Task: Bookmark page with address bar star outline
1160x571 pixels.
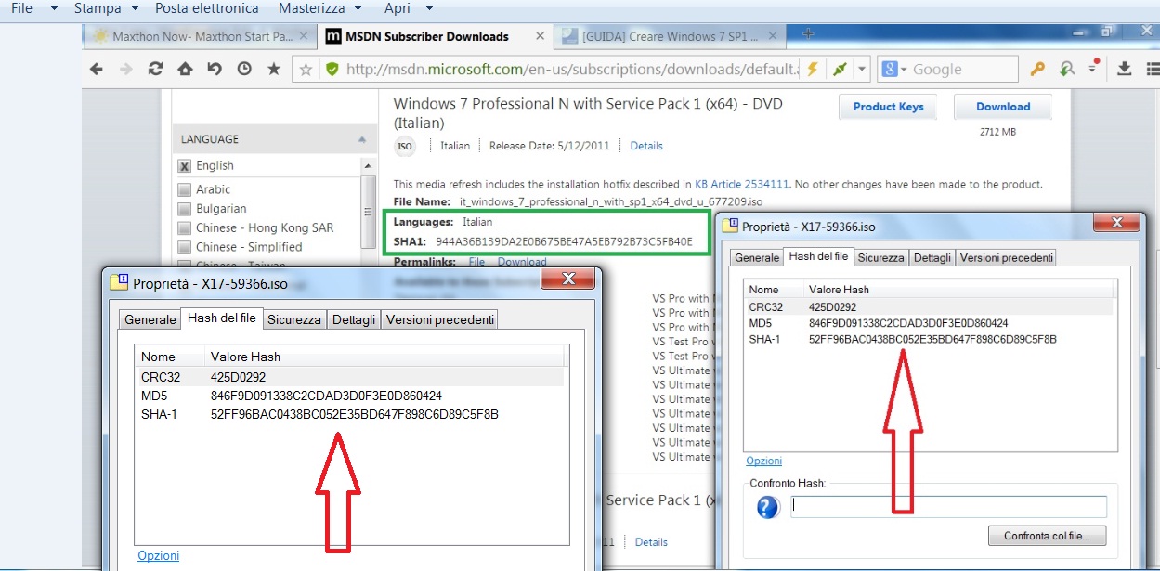Action: [306, 70]
